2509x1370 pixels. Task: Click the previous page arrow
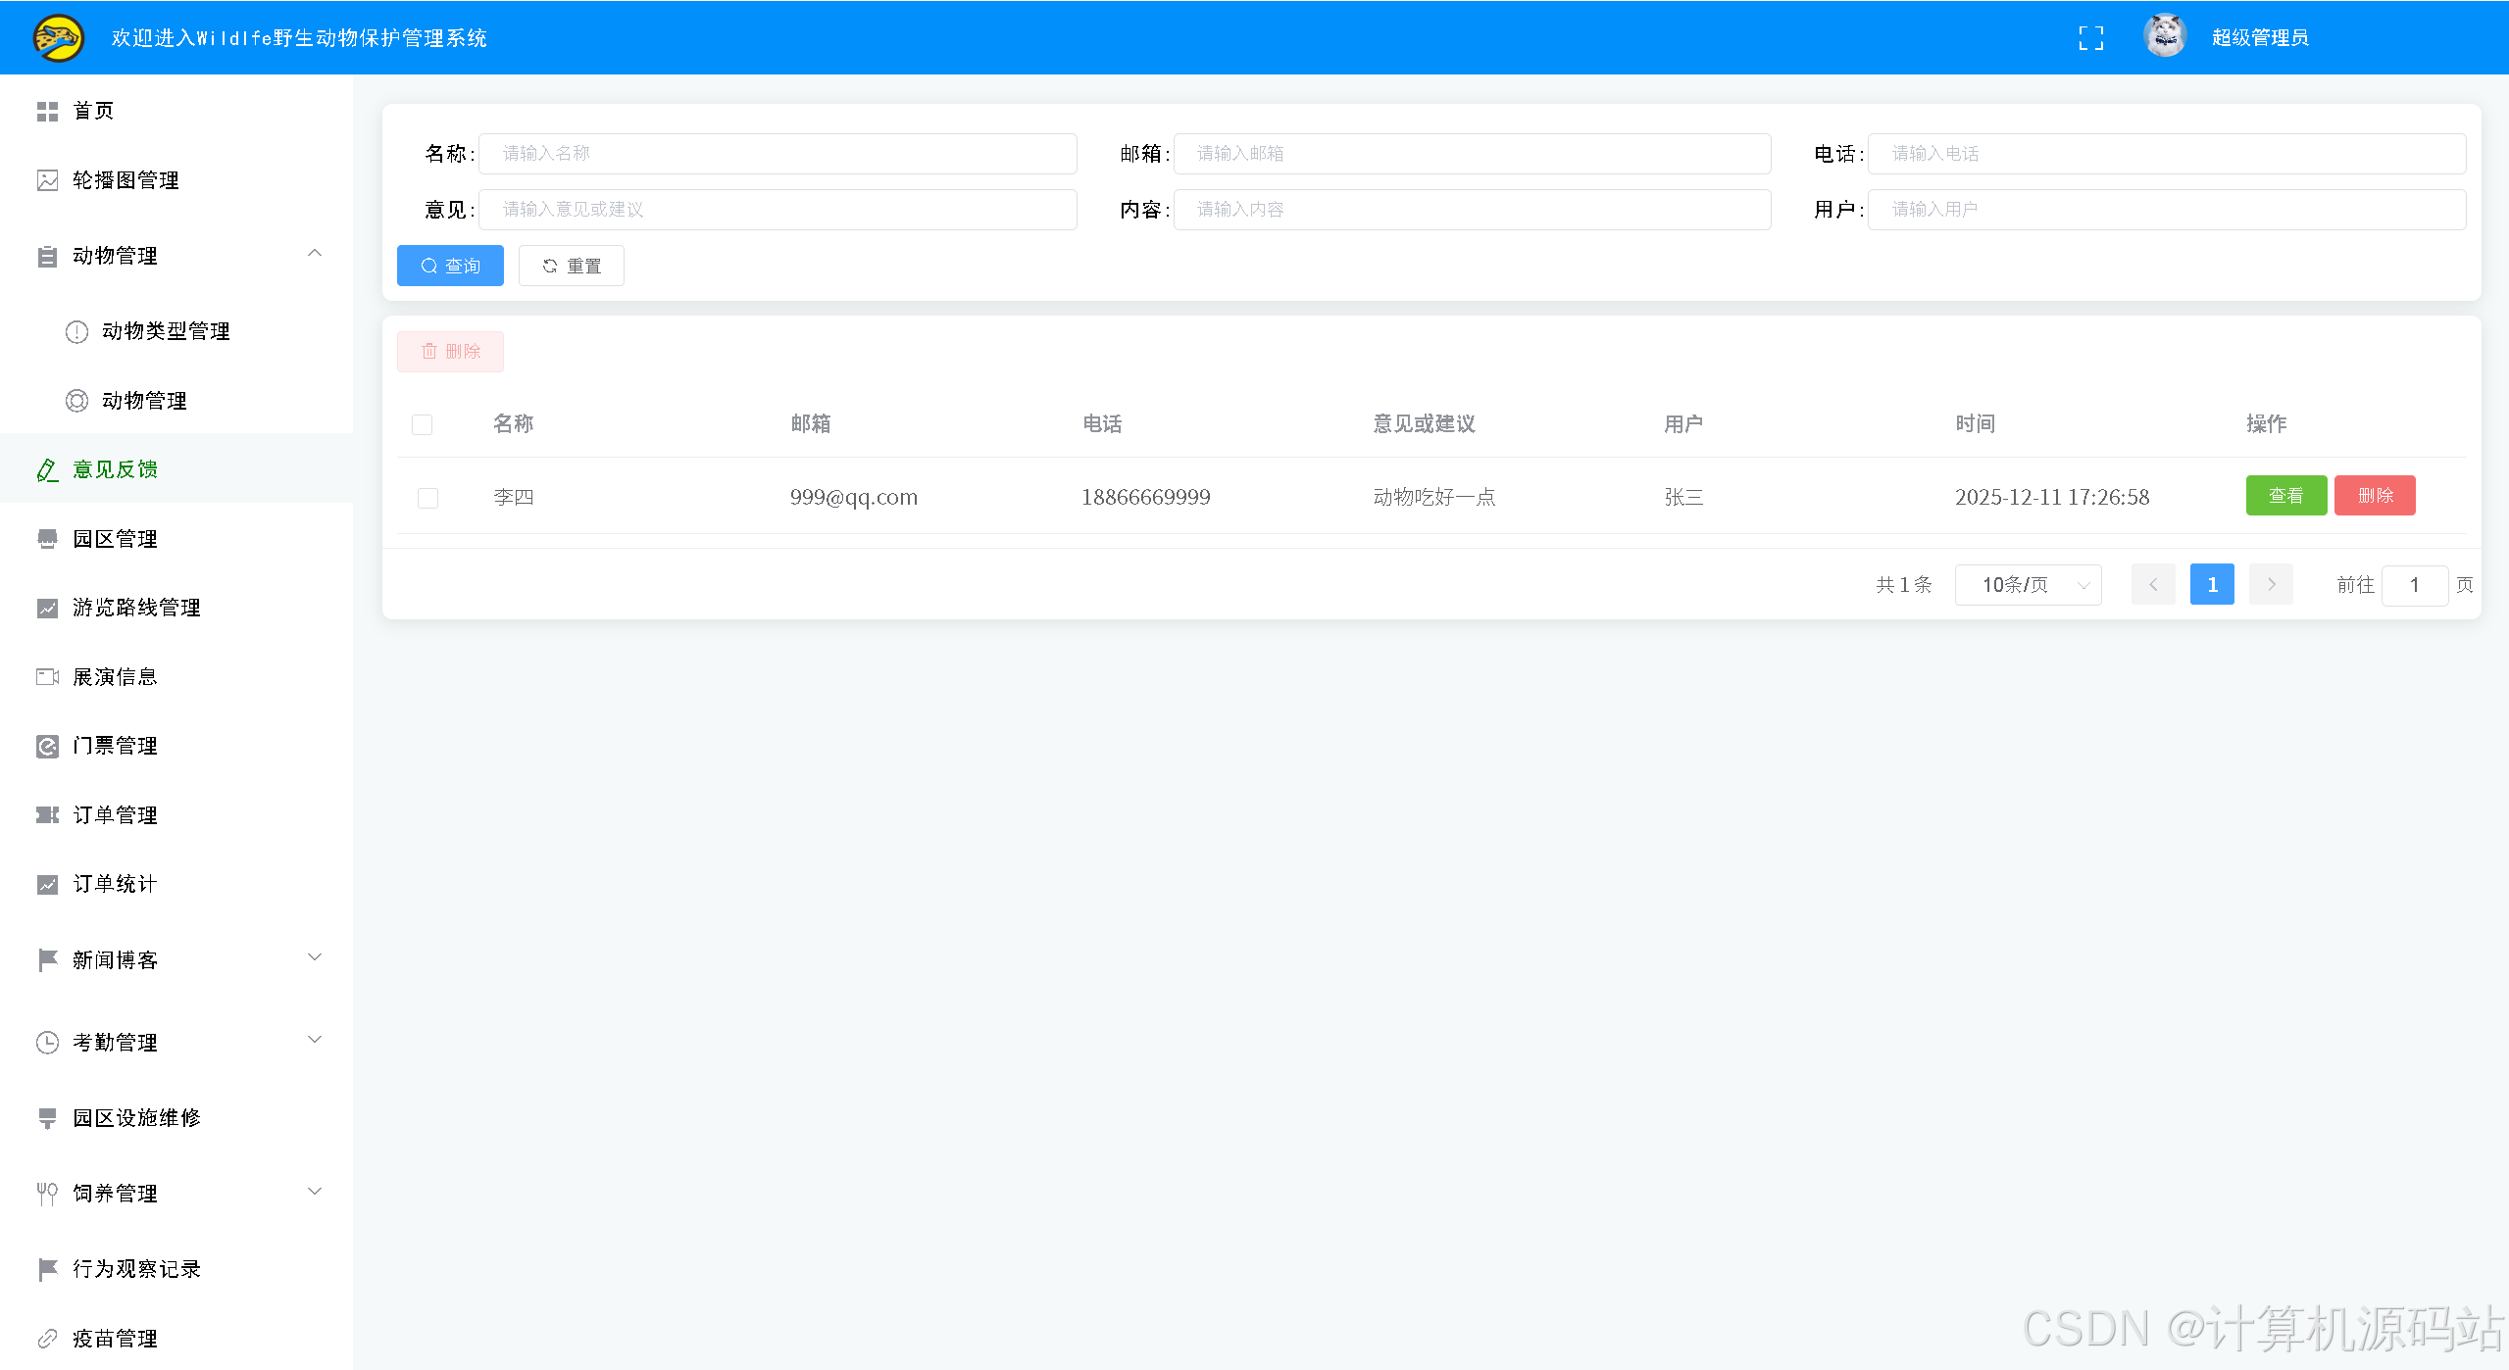coord(2153,585)
